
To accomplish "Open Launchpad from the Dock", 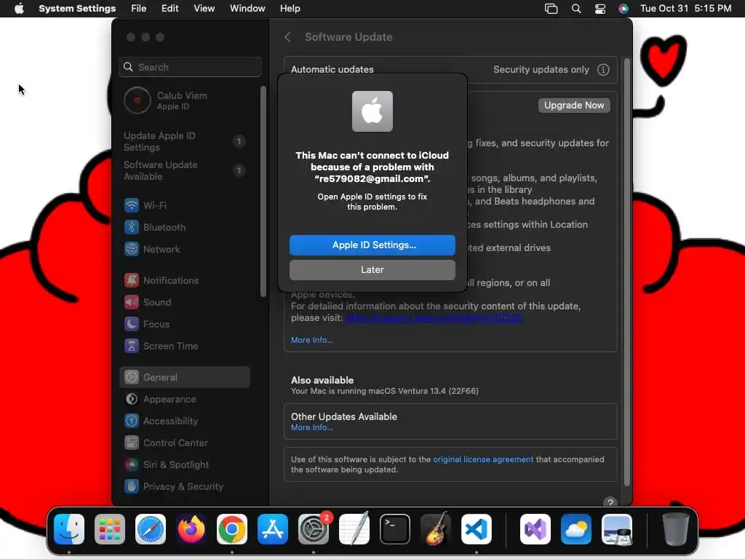I will (110, 529).
